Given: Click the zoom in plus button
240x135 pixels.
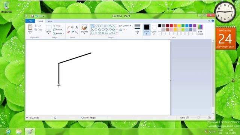Looking at the screenshot, I should pos(209,118).
